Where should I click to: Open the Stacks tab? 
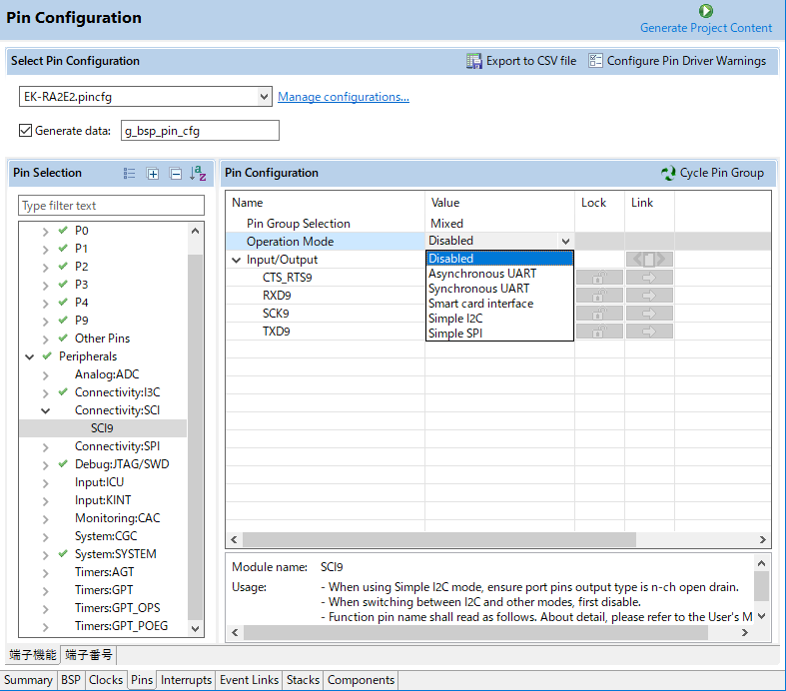[303, 680]
